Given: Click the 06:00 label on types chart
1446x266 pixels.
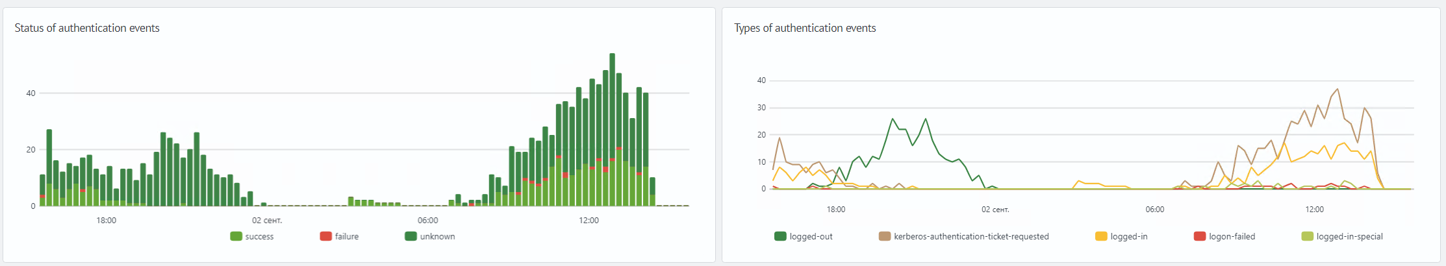Looking at the screenshot, I should coord(1155,210).
